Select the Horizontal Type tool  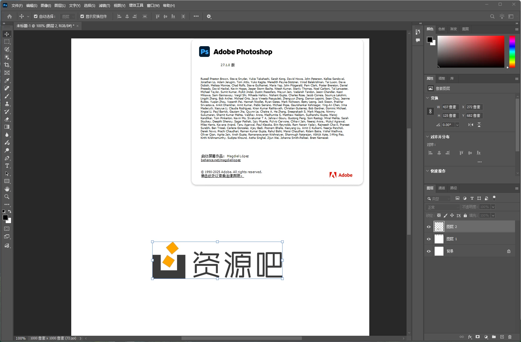(7, 166)
